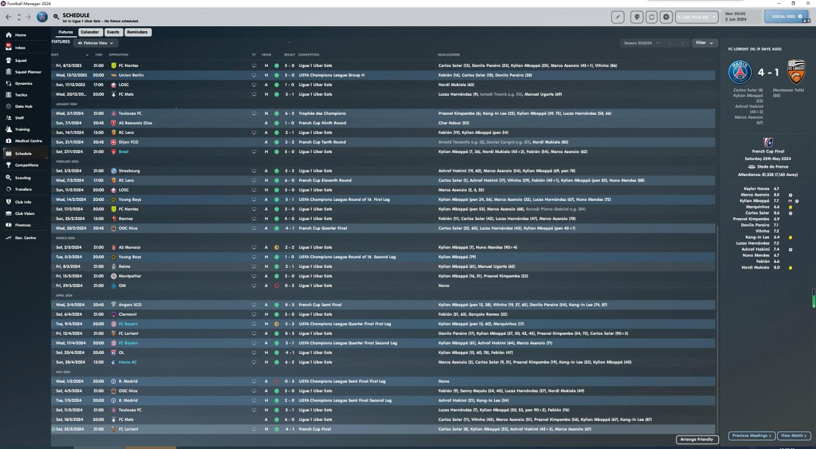Sort by the Opposition column header
Image resolution: width=816 pixels, height=449 pixels.
tap(119, 55)
